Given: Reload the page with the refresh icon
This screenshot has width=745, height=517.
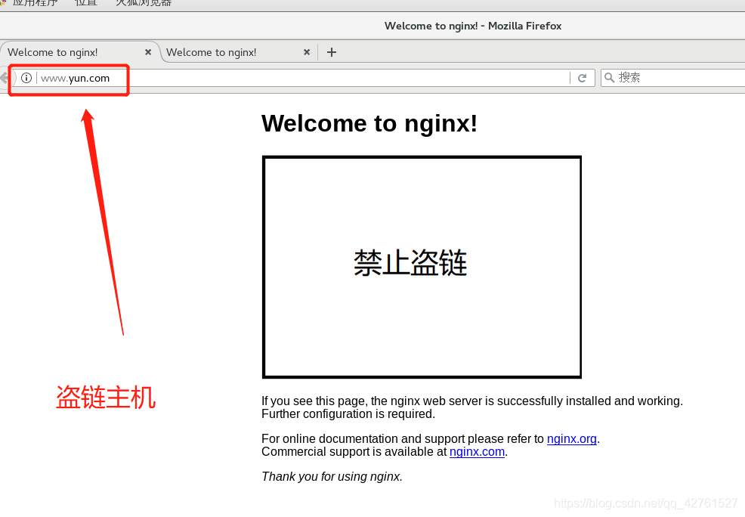Looking at the screenshot, I should tap(582, 78).
